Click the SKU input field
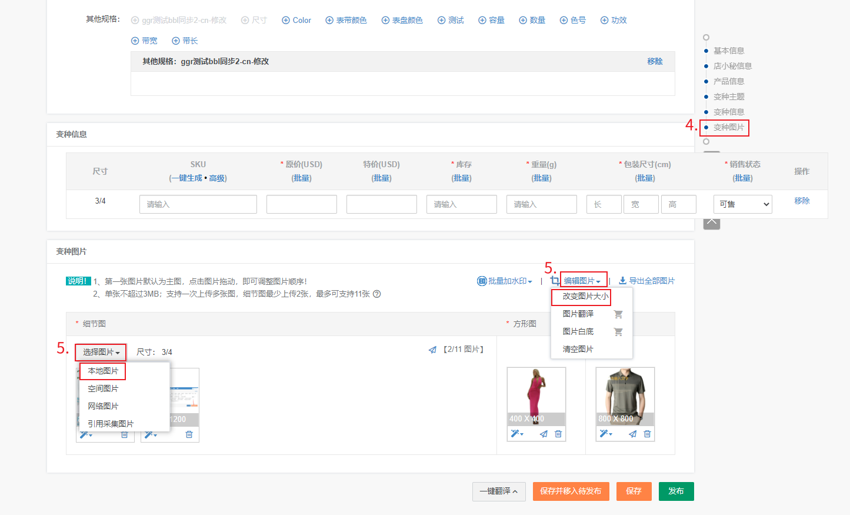The image size is (850, 515). tap(198, 204)
